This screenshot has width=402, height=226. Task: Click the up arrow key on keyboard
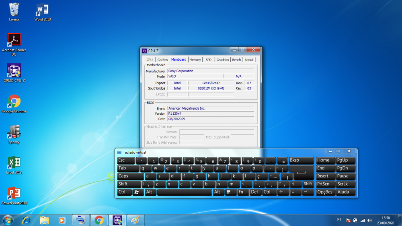[x=295, y=184]
